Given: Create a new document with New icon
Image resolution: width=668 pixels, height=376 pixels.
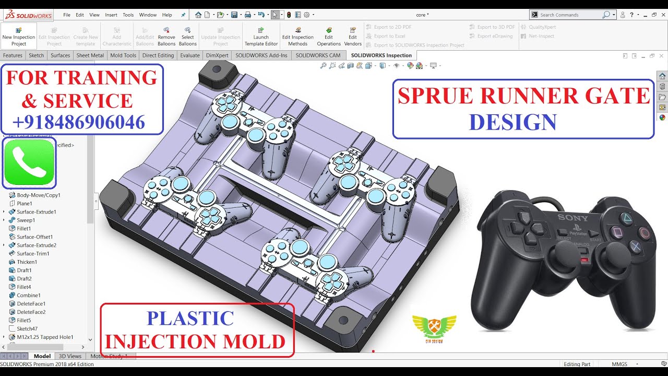Looking at the screenshot, I should pyautogui.click(x=207, y=15).
